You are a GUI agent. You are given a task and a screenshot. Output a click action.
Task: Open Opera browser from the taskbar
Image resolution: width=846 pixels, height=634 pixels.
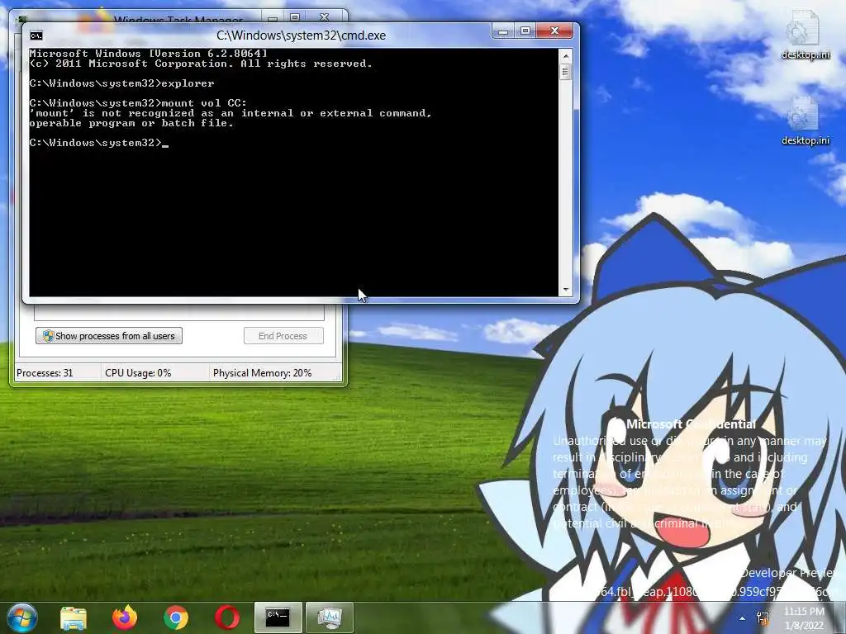point(227,617)
